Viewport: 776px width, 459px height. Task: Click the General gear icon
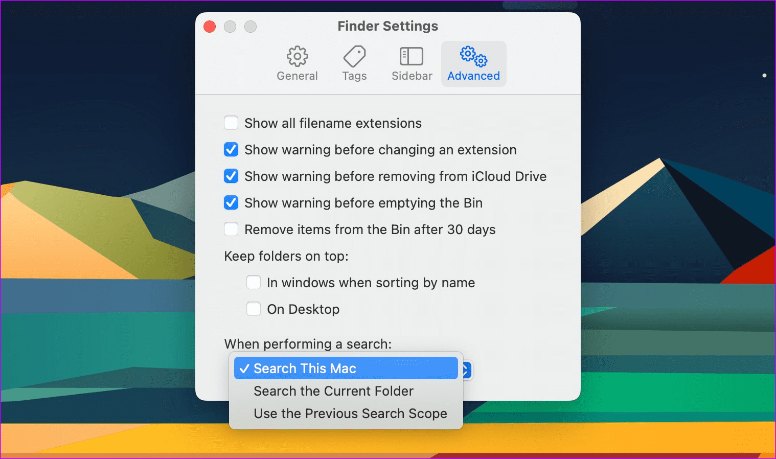click(x=297, y=57)
